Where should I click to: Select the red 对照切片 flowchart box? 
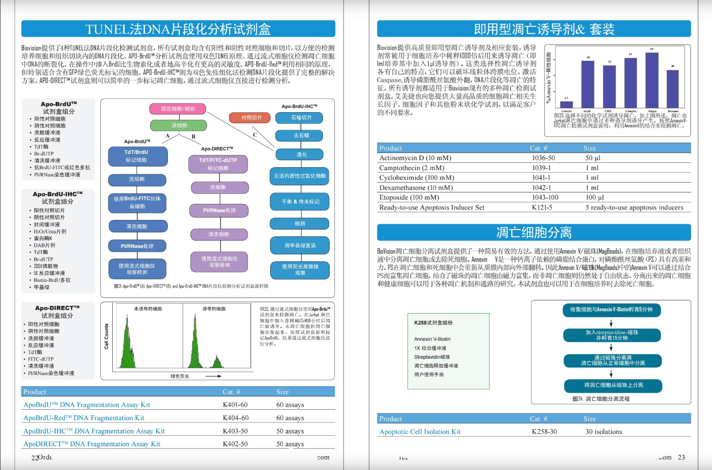coord(251,117)
